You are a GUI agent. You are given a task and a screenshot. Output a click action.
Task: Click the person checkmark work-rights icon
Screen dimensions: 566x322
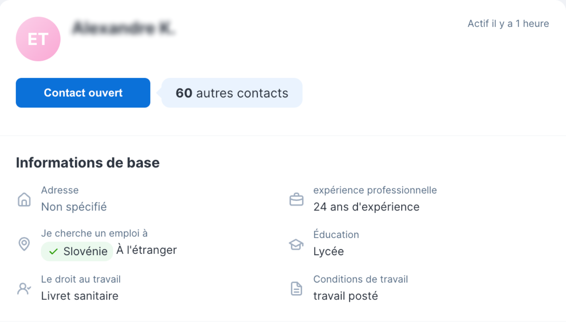[24, 288]
